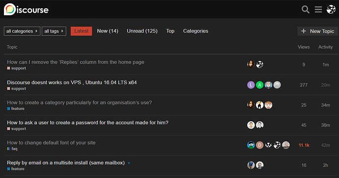Click last avatar in default font topic
Viewport: 339px width, 178px height.
point(286,145)
